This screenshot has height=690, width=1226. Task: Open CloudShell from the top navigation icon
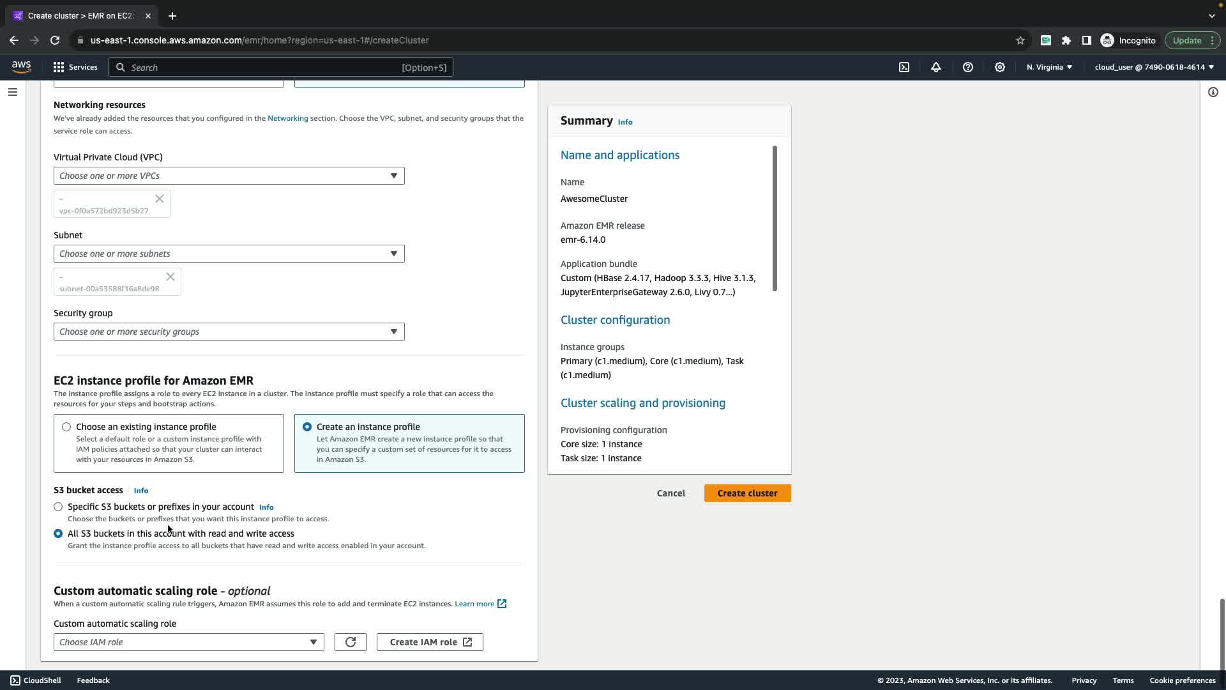(904, 67)
